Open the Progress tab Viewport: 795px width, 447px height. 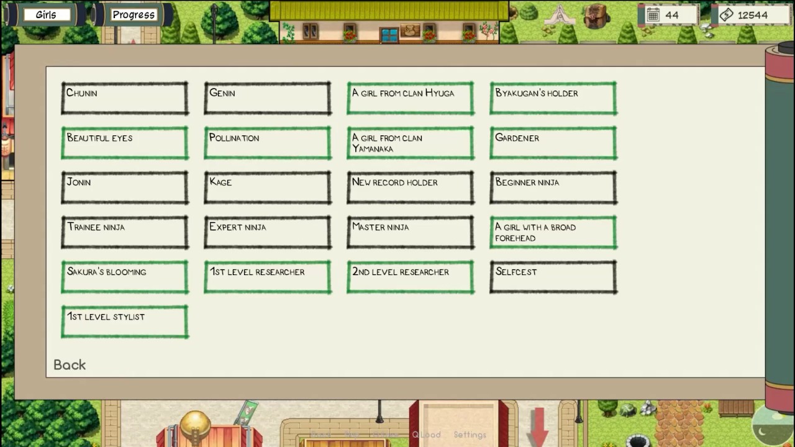point(134,14)
